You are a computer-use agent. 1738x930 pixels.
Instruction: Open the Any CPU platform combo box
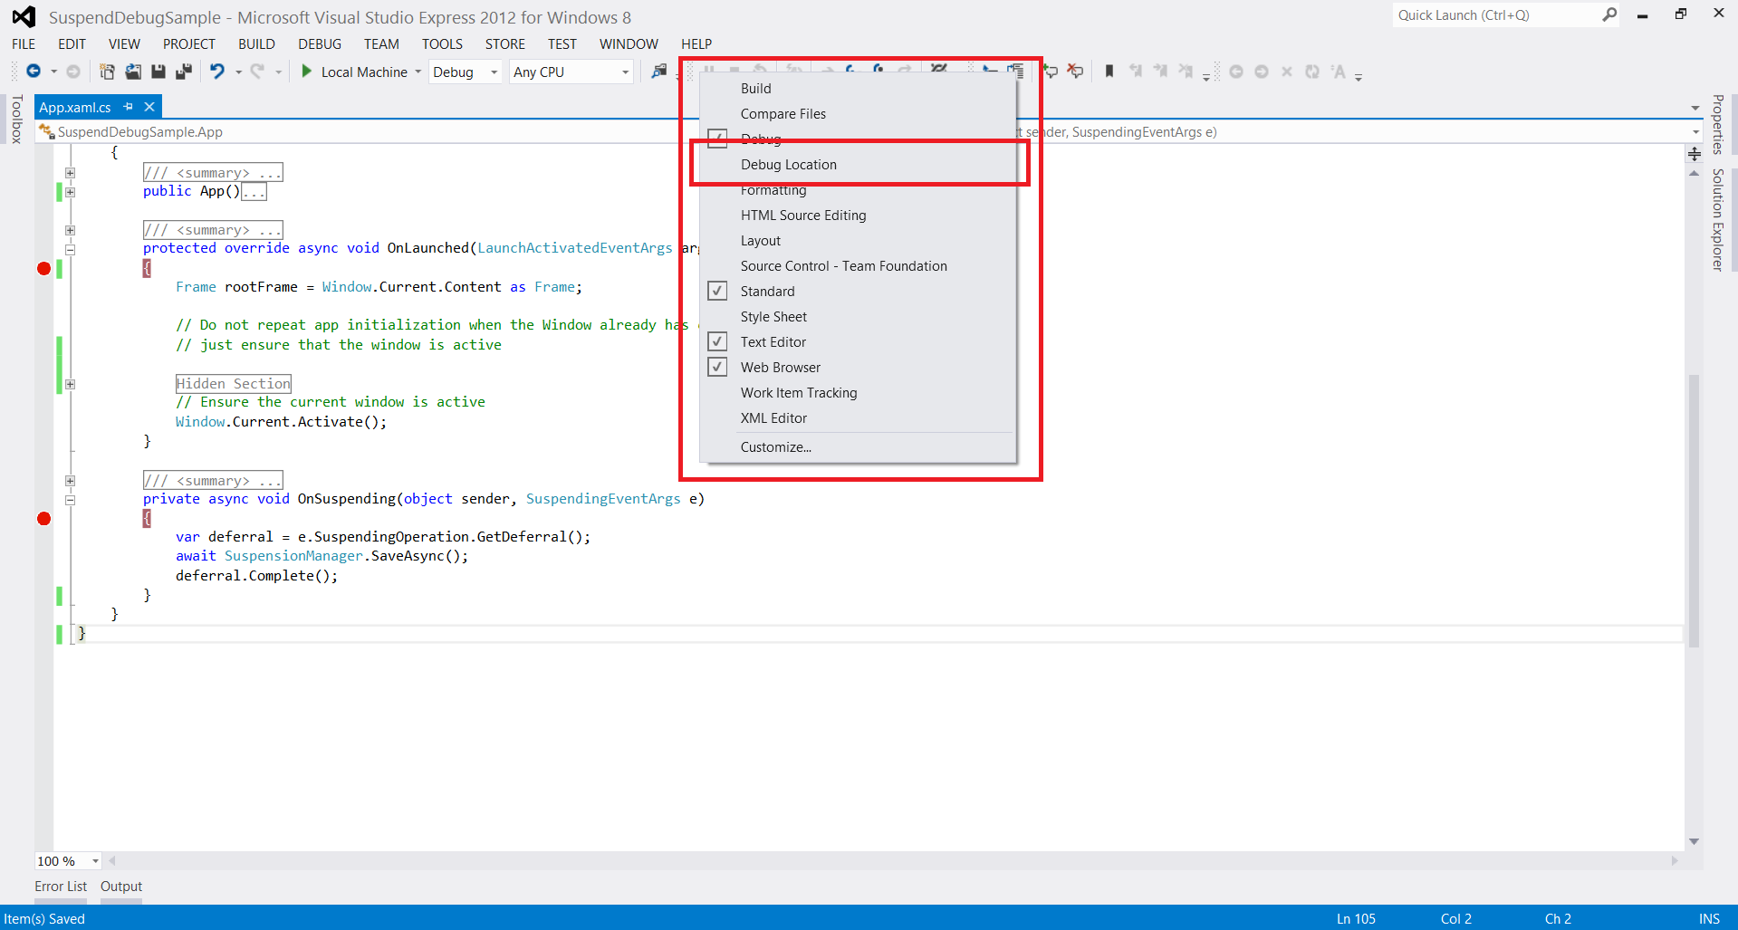tap(571, 72)
